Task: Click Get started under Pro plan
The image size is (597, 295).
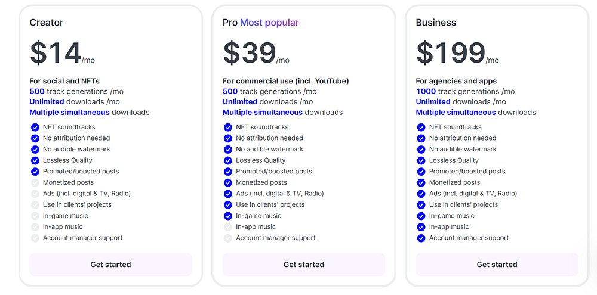Action: point(304,265)
